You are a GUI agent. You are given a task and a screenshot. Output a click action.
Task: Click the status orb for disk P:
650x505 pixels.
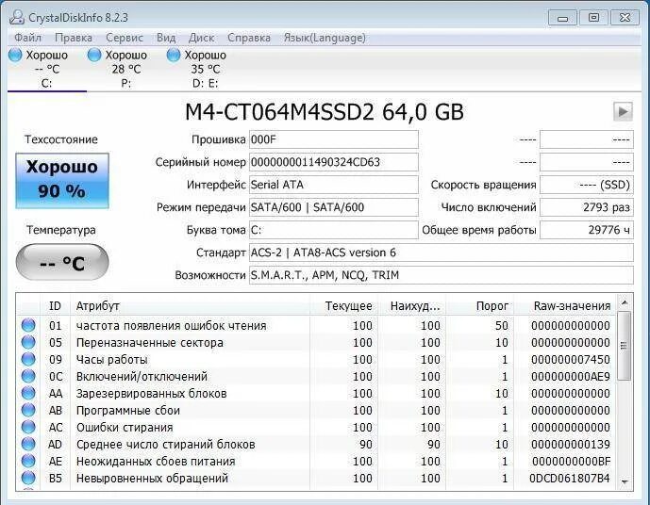(x=94, y=55)
